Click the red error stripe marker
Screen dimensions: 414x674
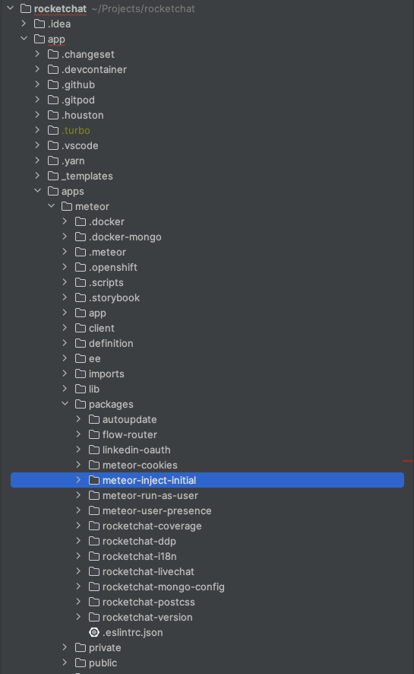point(408,461)
